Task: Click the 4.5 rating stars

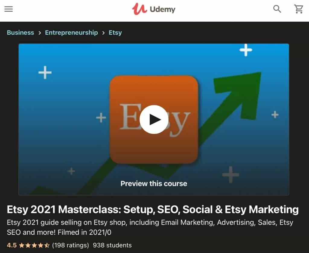Action: tap(34, 245)
